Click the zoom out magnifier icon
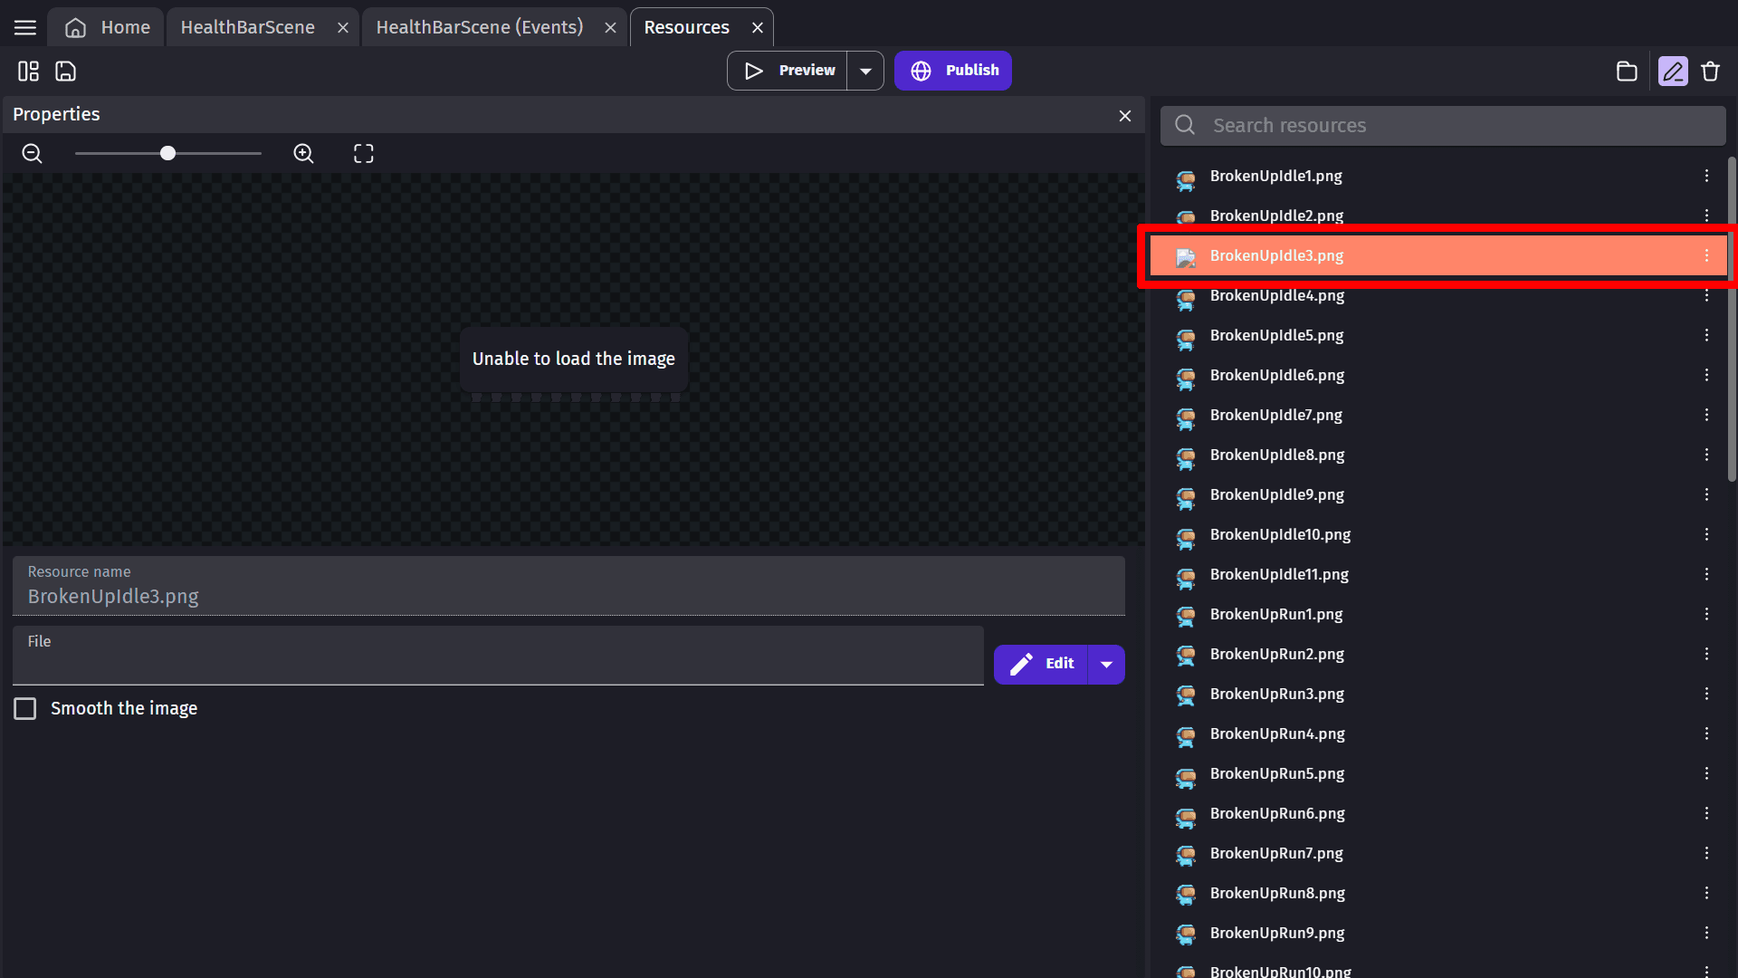 pos(32,154)
